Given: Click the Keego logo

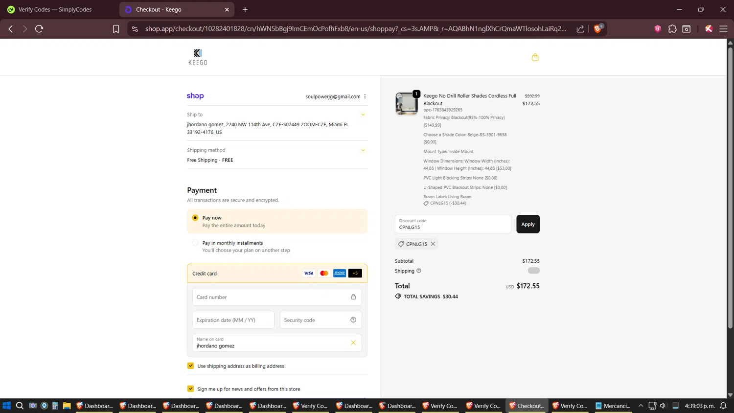Looking at the screenshot, I should (198, 57).
